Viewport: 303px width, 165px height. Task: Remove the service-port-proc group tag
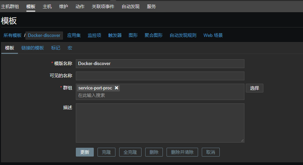[116, 88]
